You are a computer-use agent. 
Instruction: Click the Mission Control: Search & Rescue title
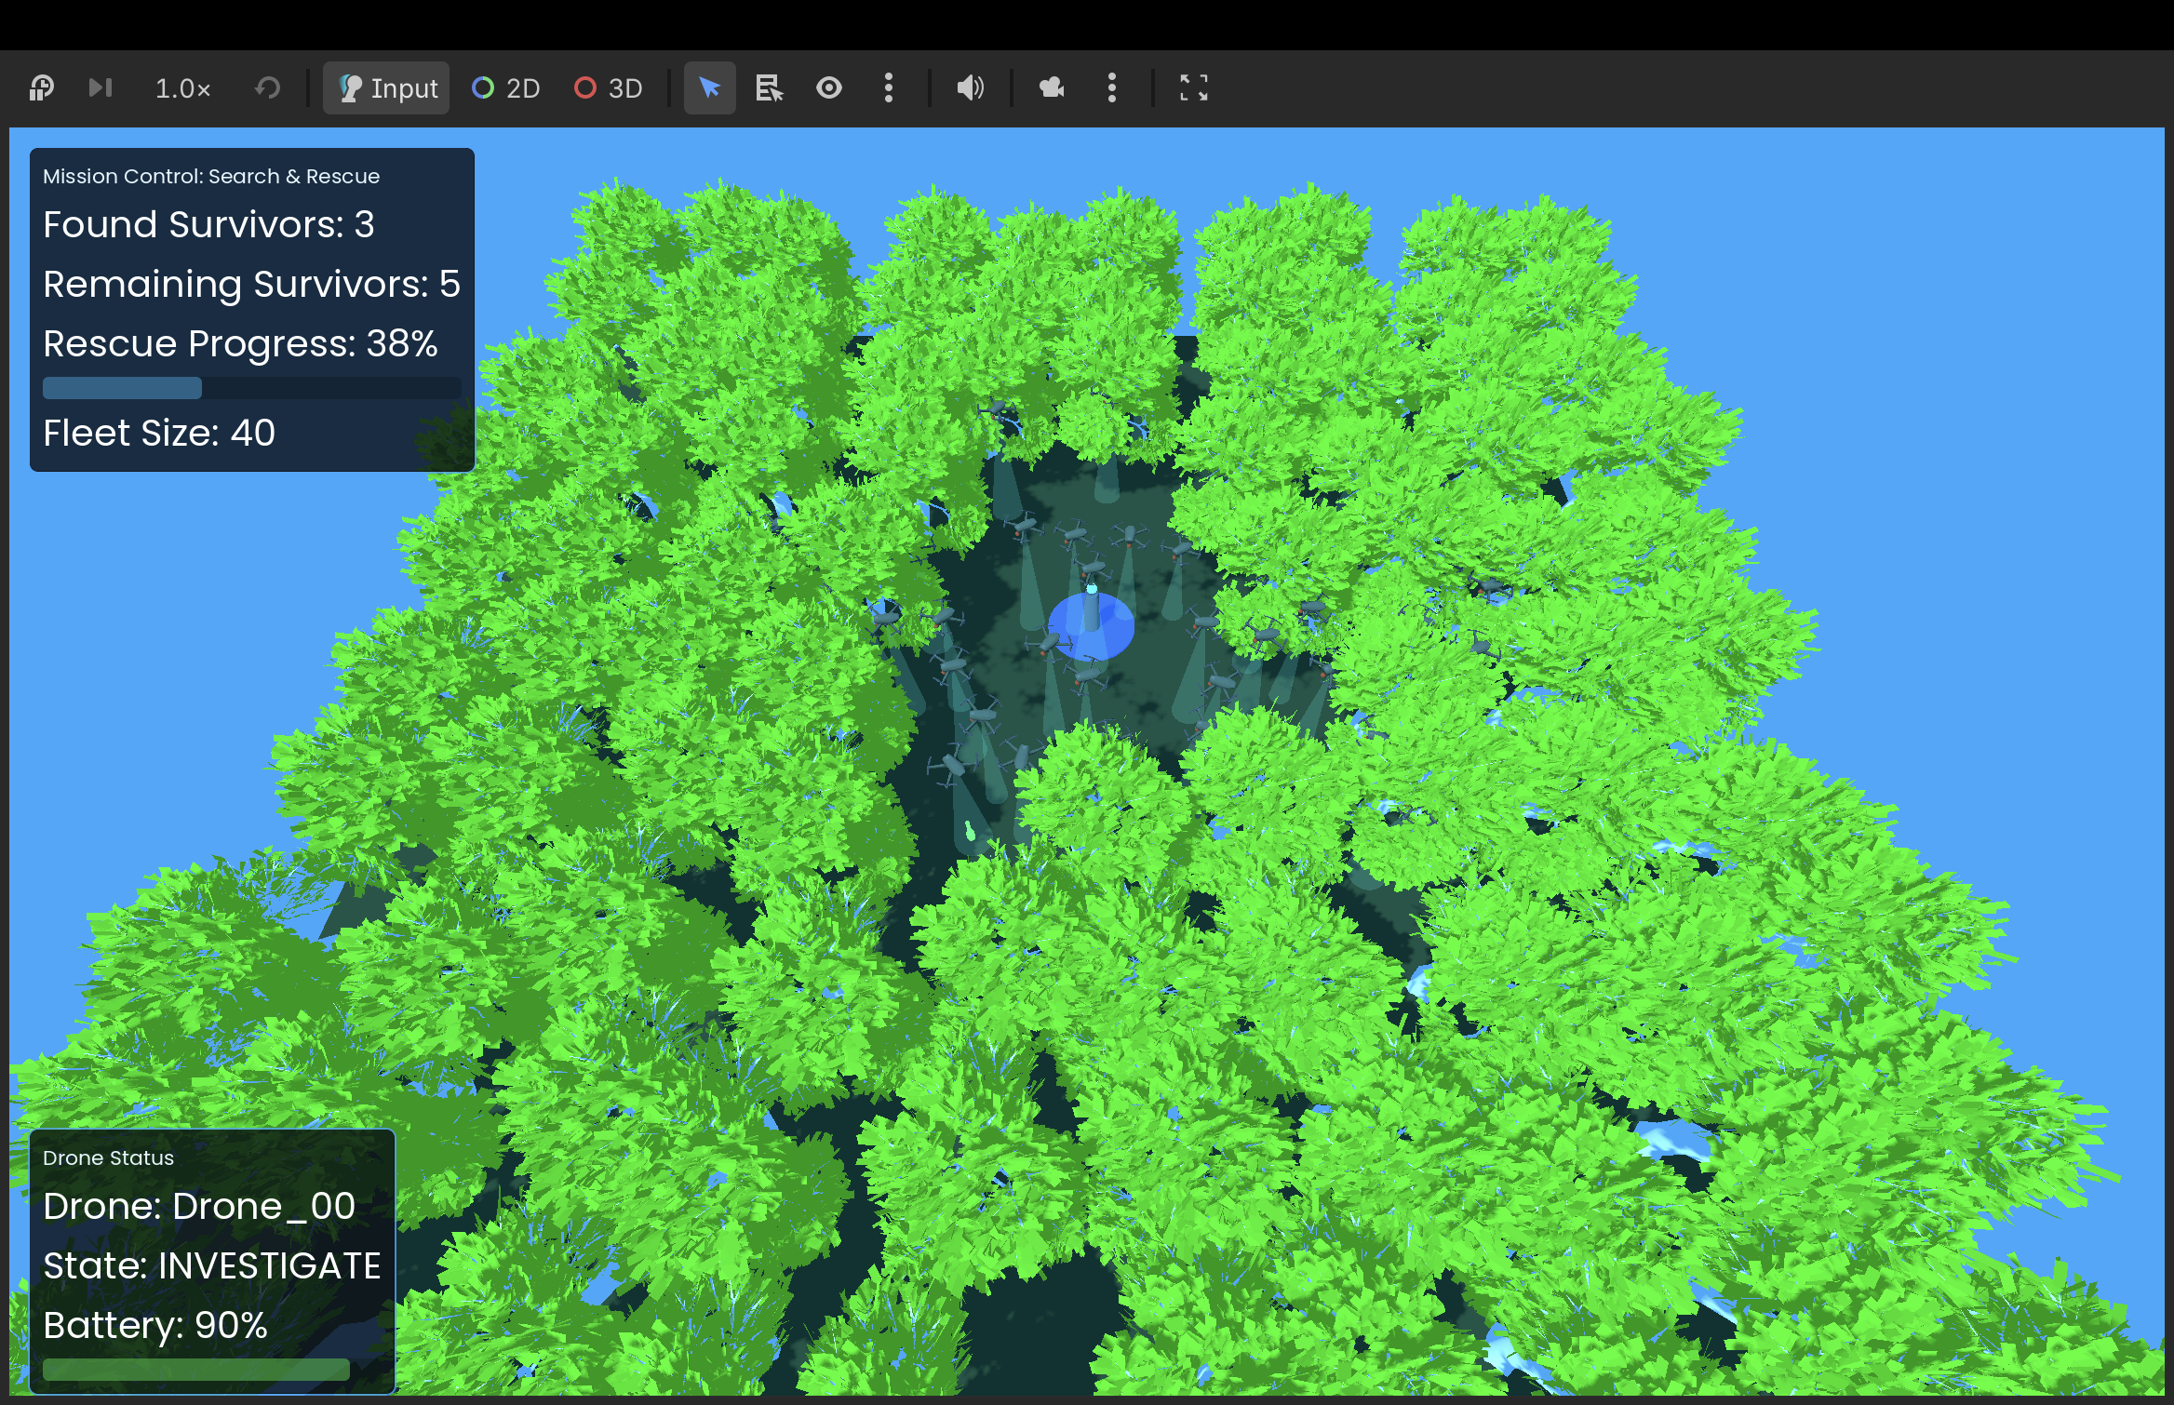(x=211, y=176)
